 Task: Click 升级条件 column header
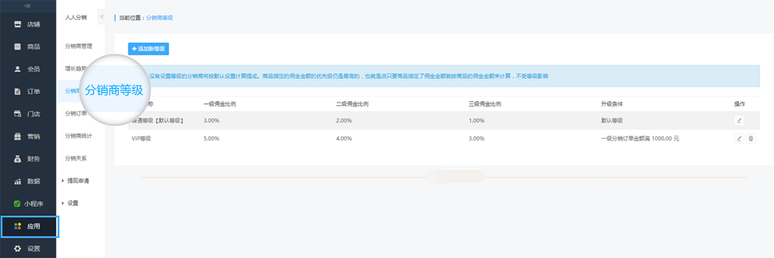611,104
